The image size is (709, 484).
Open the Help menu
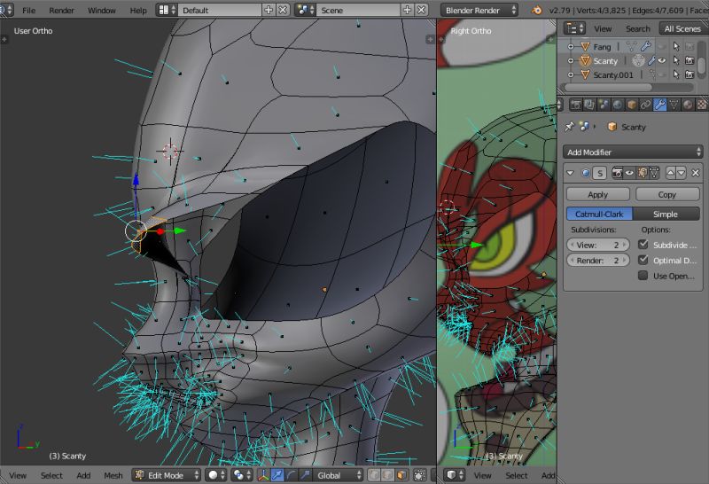point(138,10)
